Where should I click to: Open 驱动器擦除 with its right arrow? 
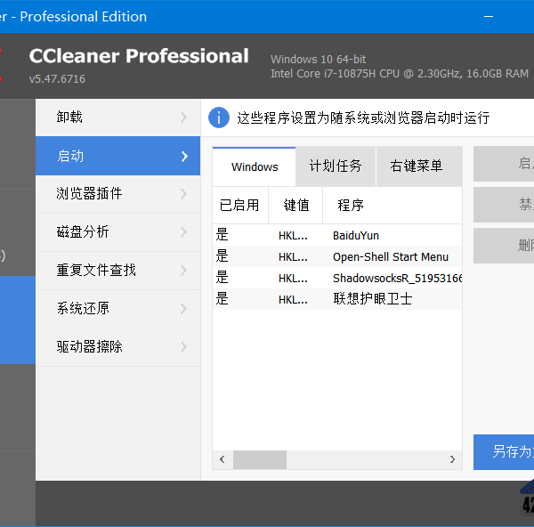184,347
